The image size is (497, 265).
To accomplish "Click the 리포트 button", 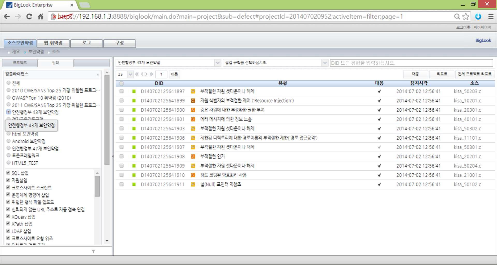I will [x=442, y=74].
